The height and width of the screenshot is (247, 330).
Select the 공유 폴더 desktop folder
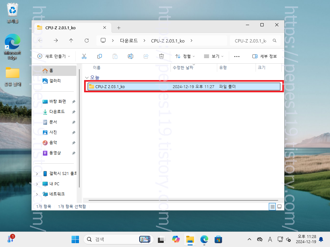(13, 77)
